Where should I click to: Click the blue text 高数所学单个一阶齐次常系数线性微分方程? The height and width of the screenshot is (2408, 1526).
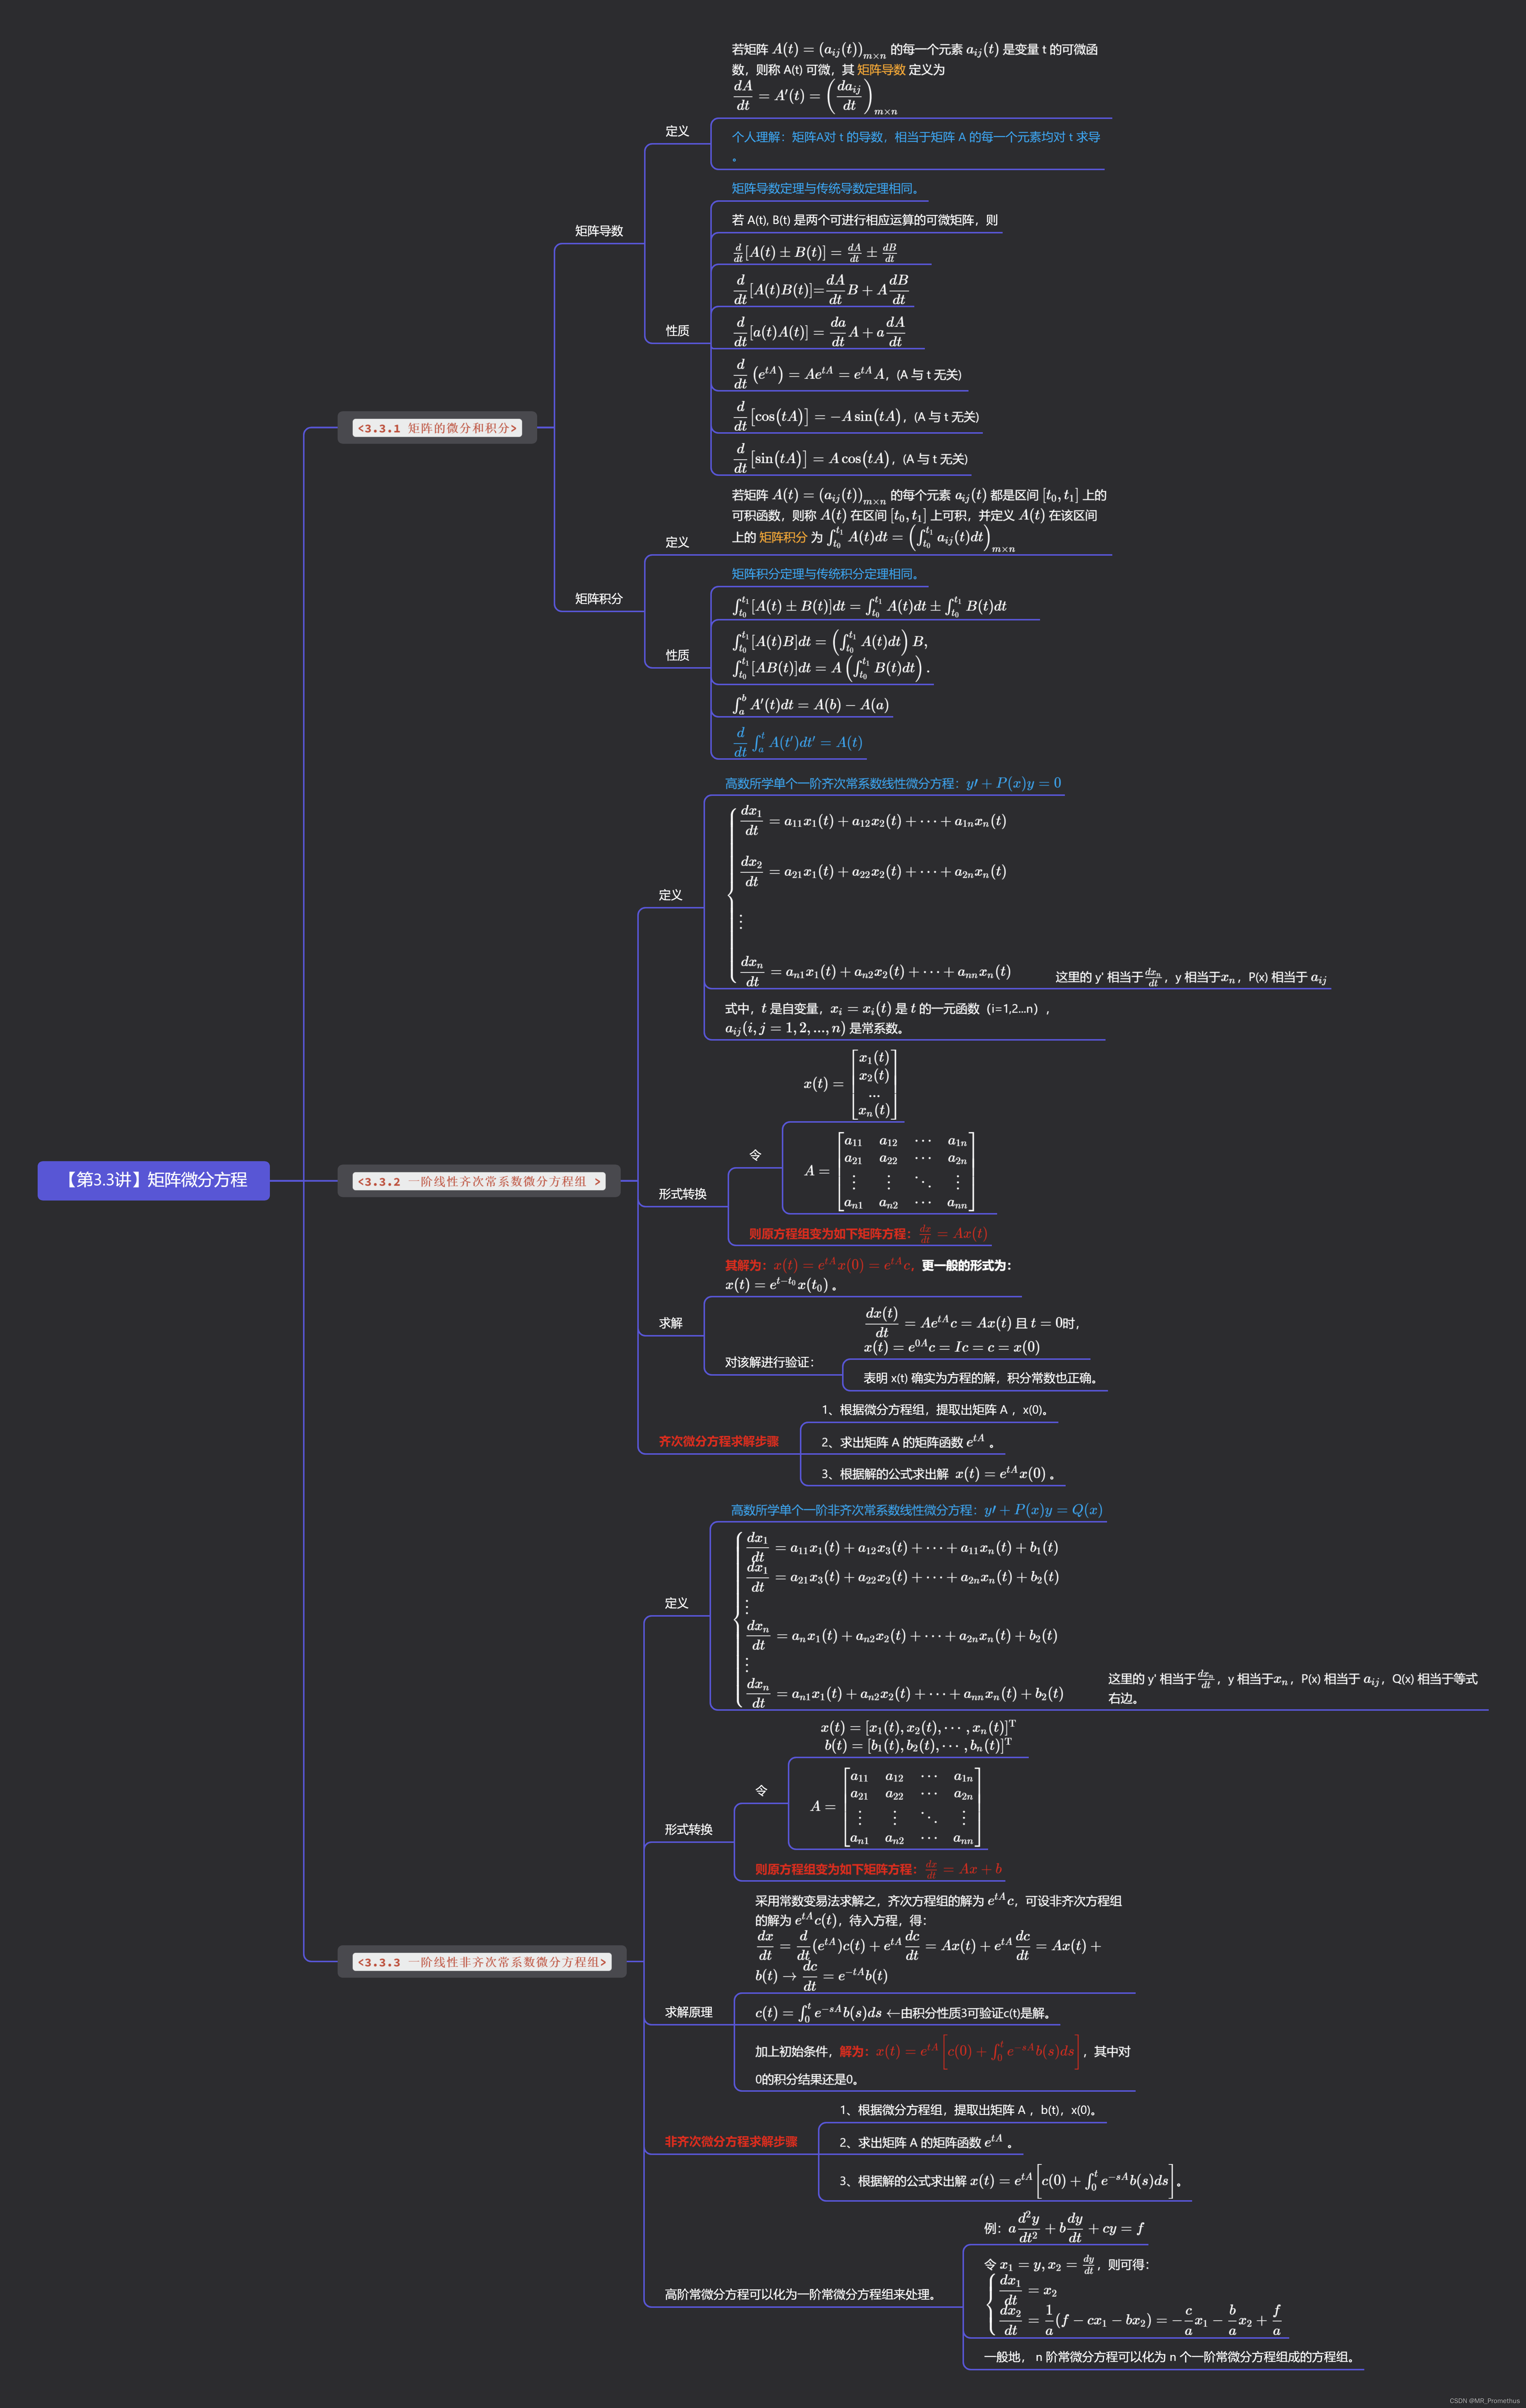click(893, 783)
